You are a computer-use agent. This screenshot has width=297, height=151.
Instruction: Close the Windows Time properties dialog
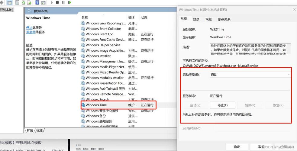pyautogui.click(x=294, y=10)
